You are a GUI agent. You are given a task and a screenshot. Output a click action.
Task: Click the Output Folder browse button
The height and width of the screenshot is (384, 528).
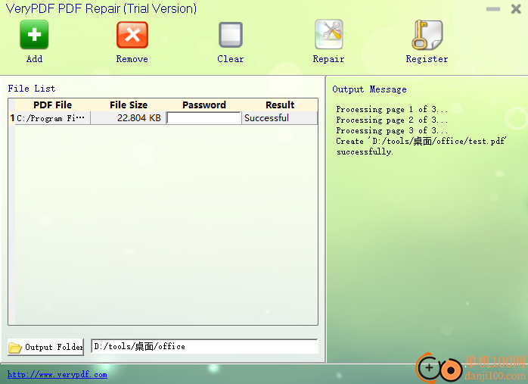(x=46, y=347)
